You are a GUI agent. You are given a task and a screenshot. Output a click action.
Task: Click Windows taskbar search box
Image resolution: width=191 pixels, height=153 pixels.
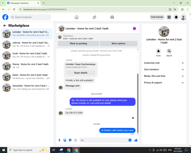point(29,150)
